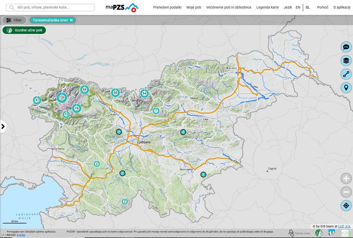This screenshot has height=238, width=353.
Task: Click the location pin marker icon
Action: 346,88
